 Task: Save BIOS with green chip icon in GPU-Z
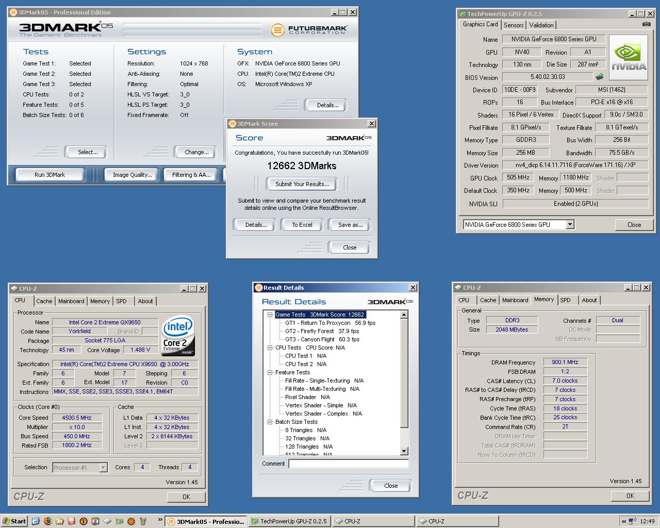(x=600, y=77)
